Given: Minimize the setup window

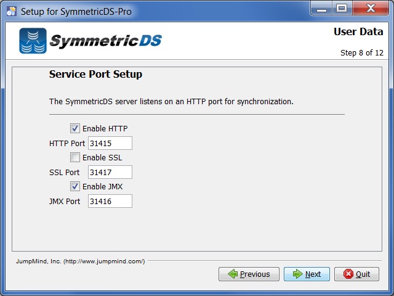Looking at the screenshot, I should (321, 9).
